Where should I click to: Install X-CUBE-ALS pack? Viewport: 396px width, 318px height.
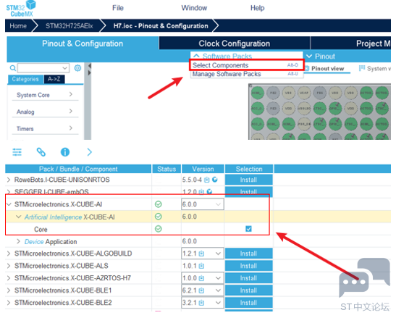pos(249,266)
